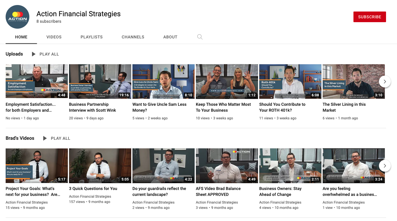Click channel name under guardrails video
The height and width of the screenshot is (221, 397).
tap(153, 202)
